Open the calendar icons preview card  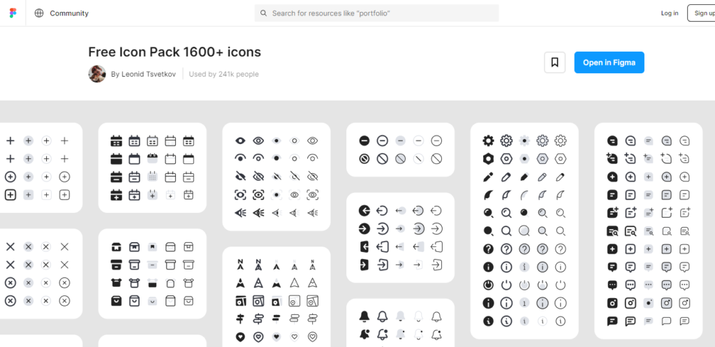coord(152,168)
